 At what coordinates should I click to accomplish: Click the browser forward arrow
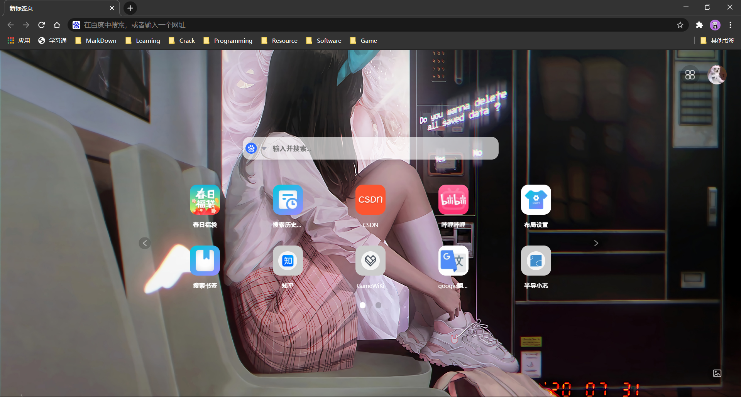26,25
